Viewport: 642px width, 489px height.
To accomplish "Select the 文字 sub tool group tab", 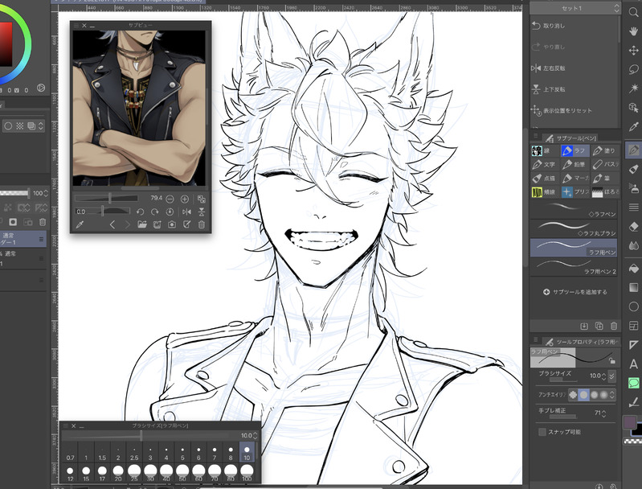I will (545, 164).
